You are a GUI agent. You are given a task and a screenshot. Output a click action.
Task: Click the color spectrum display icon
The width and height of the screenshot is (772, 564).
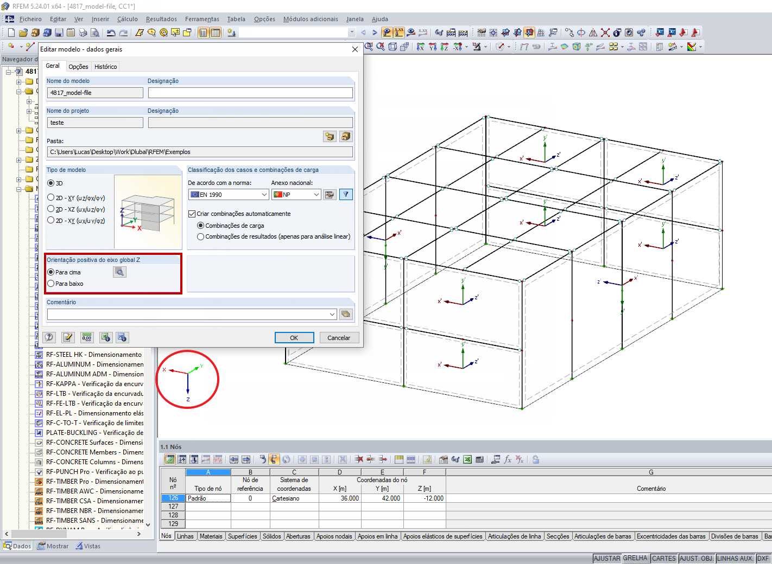(691, 47)
